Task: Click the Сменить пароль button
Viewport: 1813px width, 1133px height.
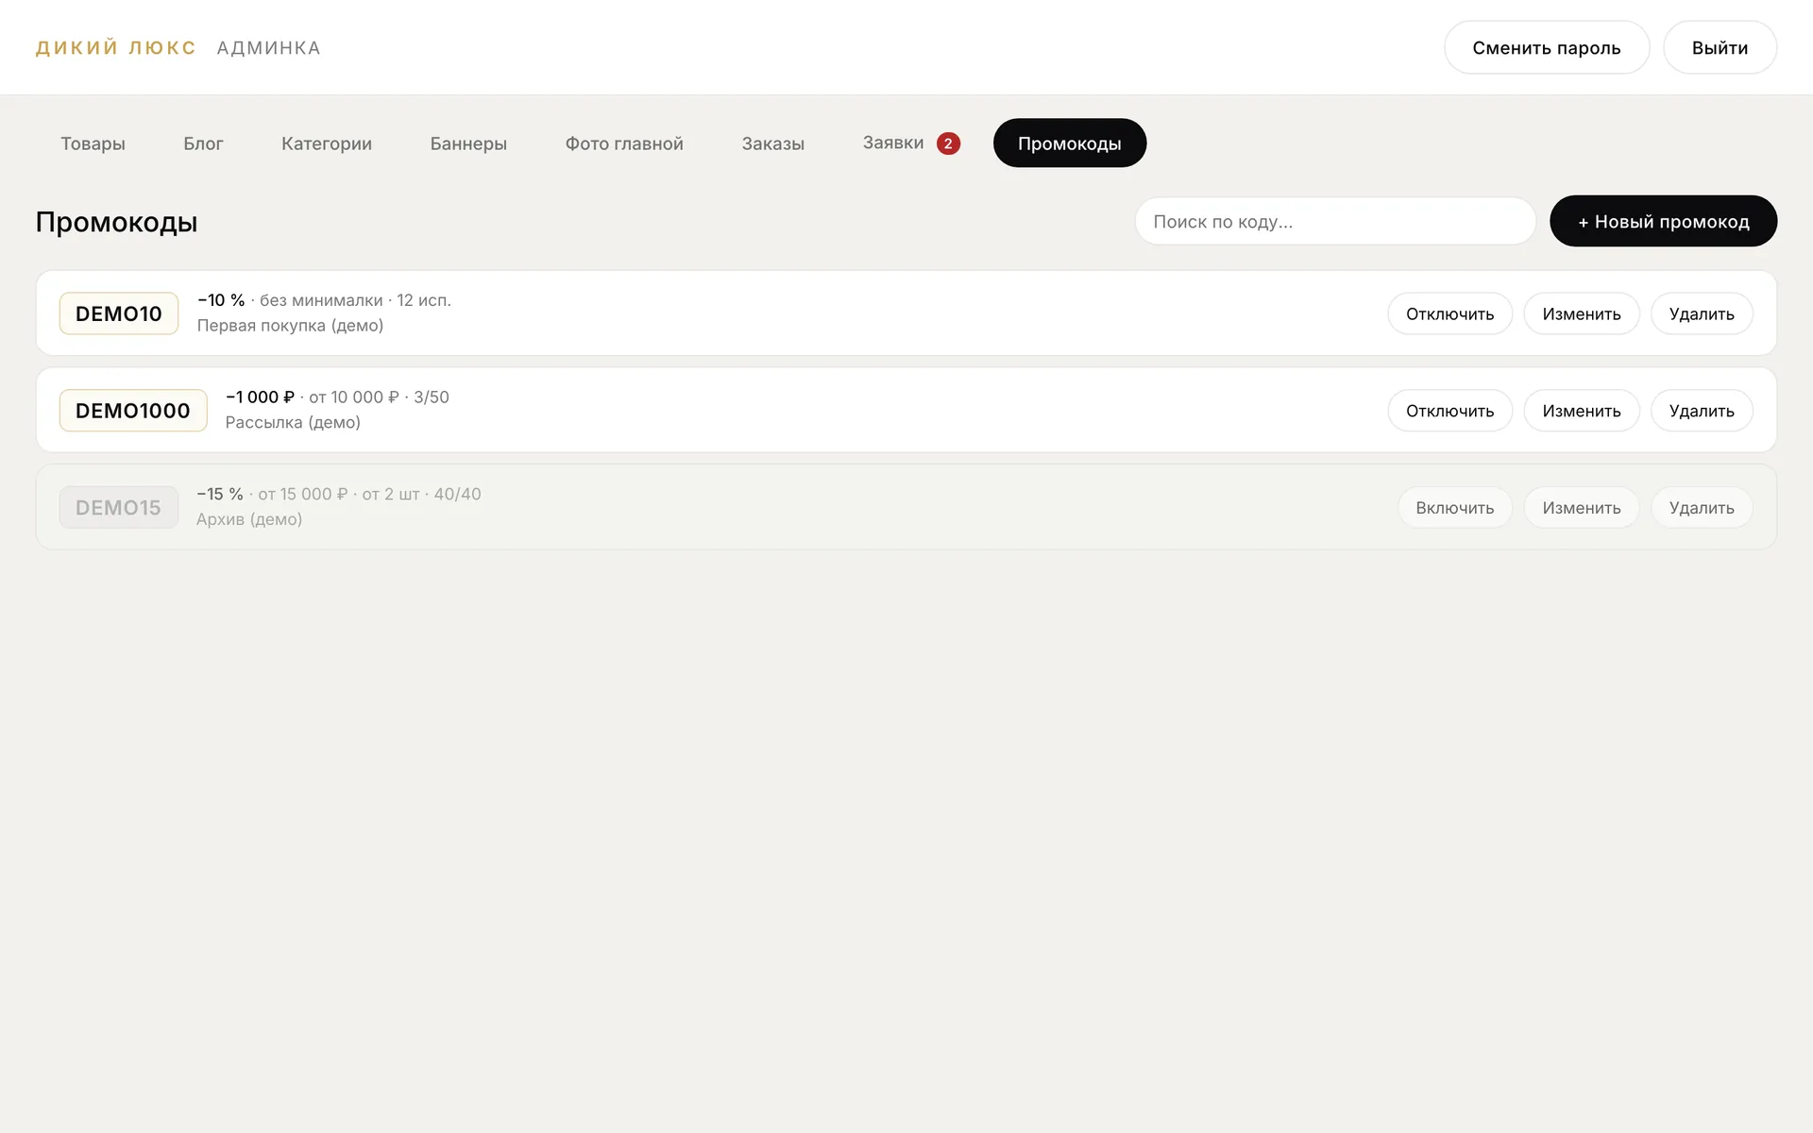Action: pyautogui.click(x=1546, y=47)
